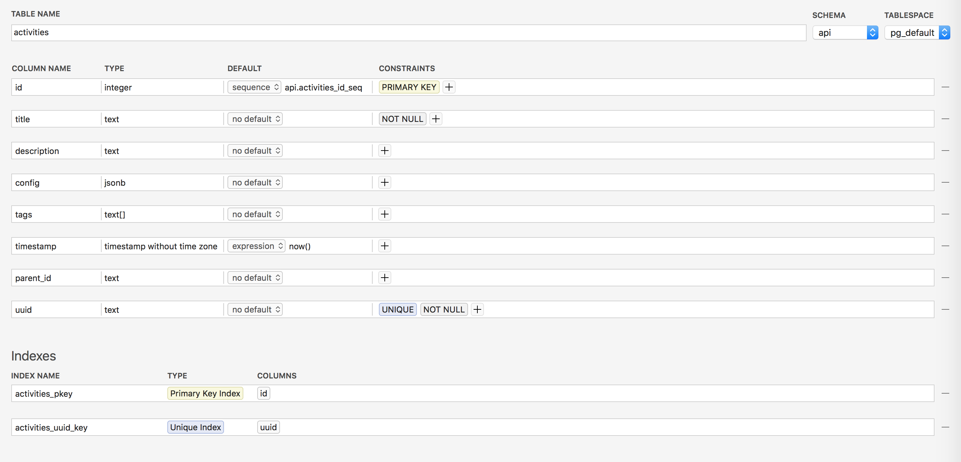Add a constraint to the timestamp column
The width and height of the screenshot is (961, 462).
[385, 246]
